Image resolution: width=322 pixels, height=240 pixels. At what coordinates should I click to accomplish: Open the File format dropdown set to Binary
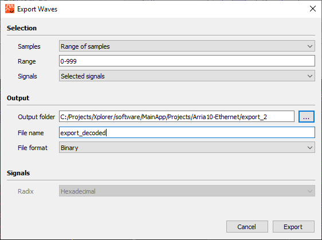point(187,147)
